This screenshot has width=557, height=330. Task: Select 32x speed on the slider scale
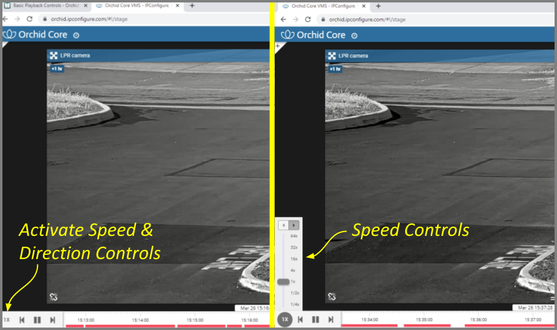click(294, 248)
